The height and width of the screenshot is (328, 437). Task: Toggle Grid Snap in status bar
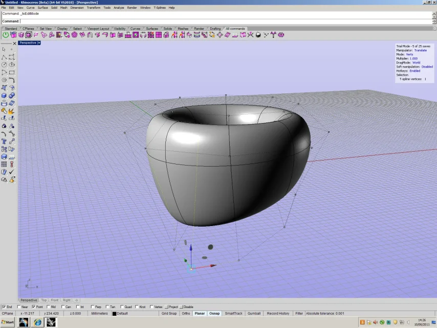(169, 314)
